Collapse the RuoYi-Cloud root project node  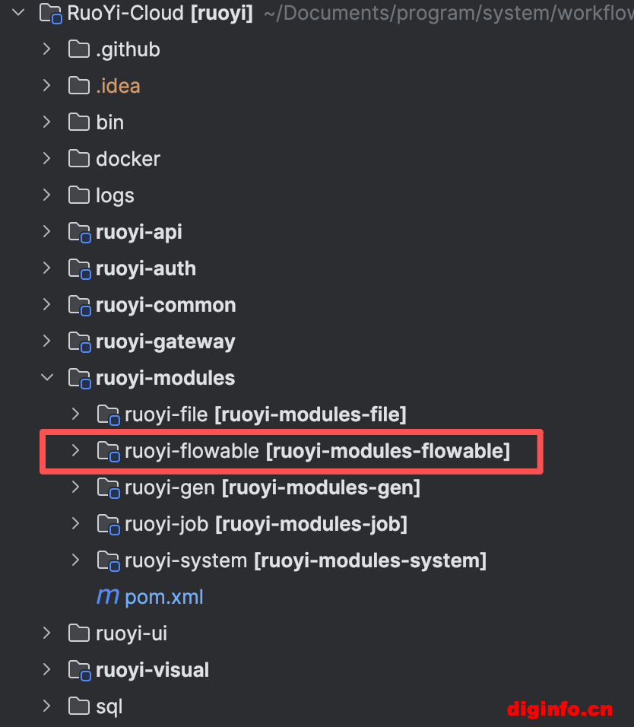pos(18,12)
